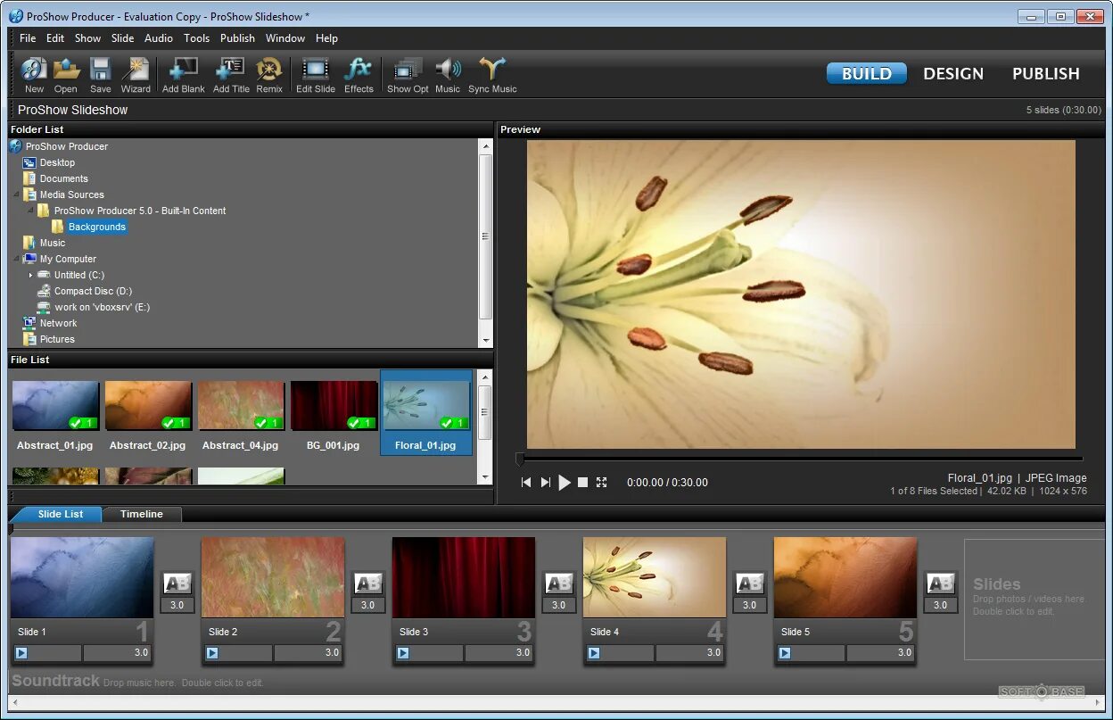Select Abstract_02.jpg thumbnail in File List

(x=148, y=406)
